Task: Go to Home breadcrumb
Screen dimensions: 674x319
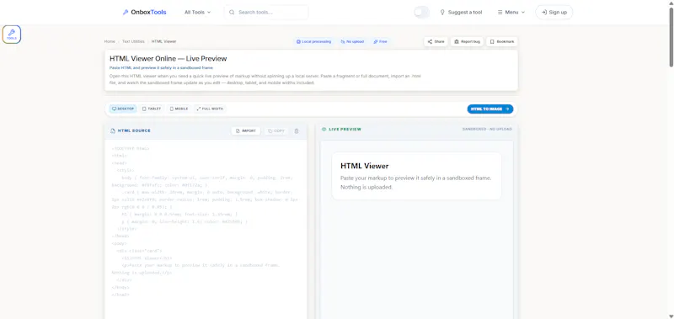Action: click(110, 41)
